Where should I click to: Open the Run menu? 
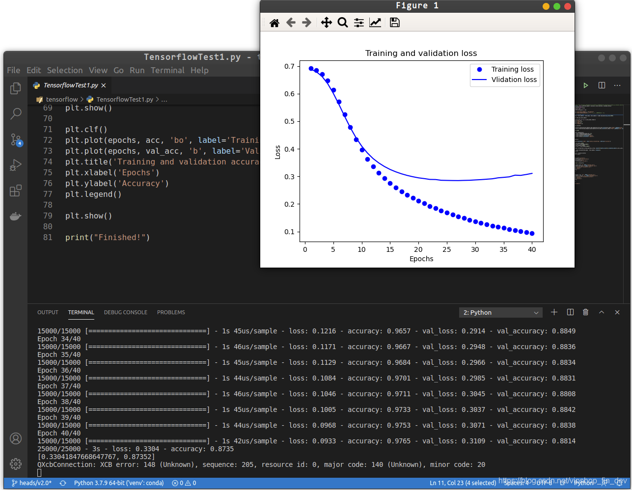point(137,70)
